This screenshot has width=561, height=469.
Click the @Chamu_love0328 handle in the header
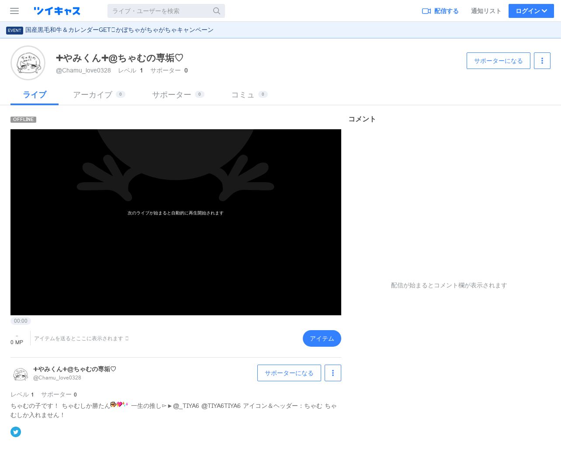[83, 70]
